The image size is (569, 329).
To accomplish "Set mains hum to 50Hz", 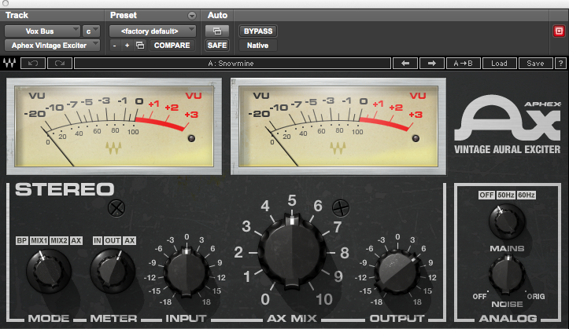I will coord(506,195).
